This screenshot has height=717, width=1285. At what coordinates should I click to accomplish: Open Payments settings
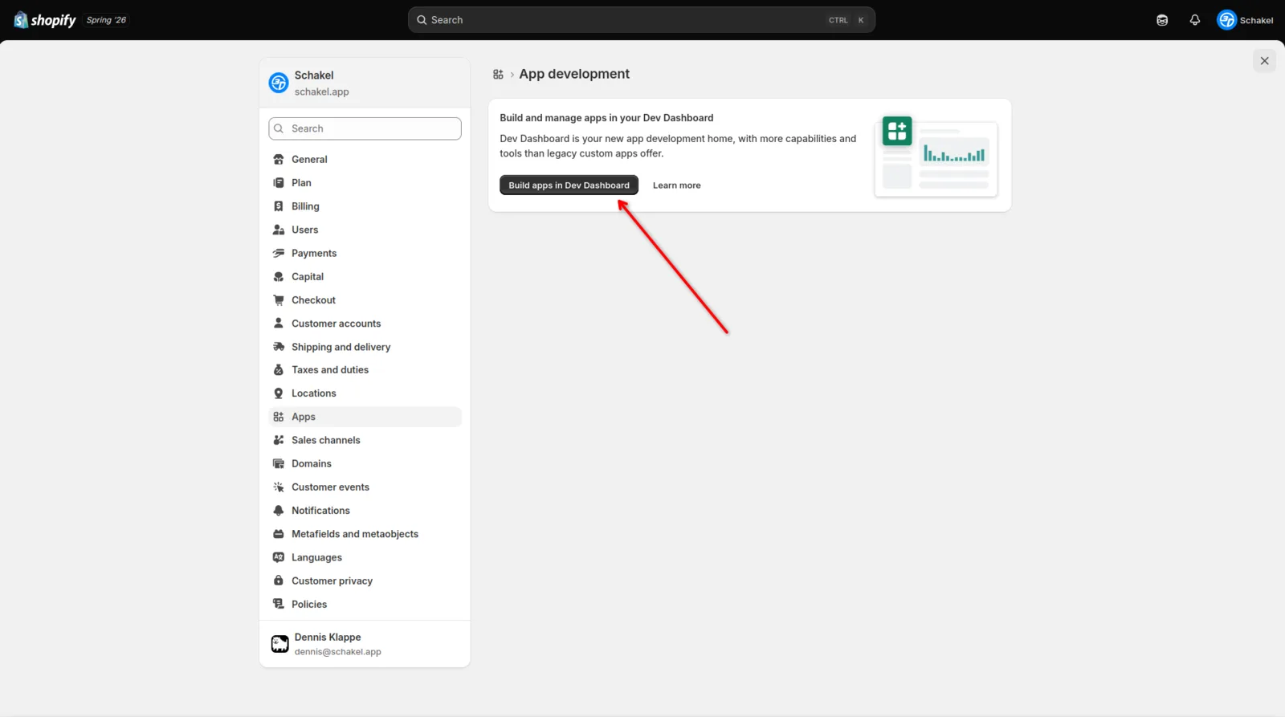tap(365, 253)
